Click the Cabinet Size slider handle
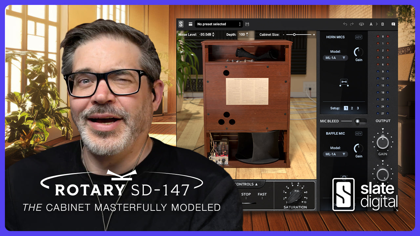 294,34
